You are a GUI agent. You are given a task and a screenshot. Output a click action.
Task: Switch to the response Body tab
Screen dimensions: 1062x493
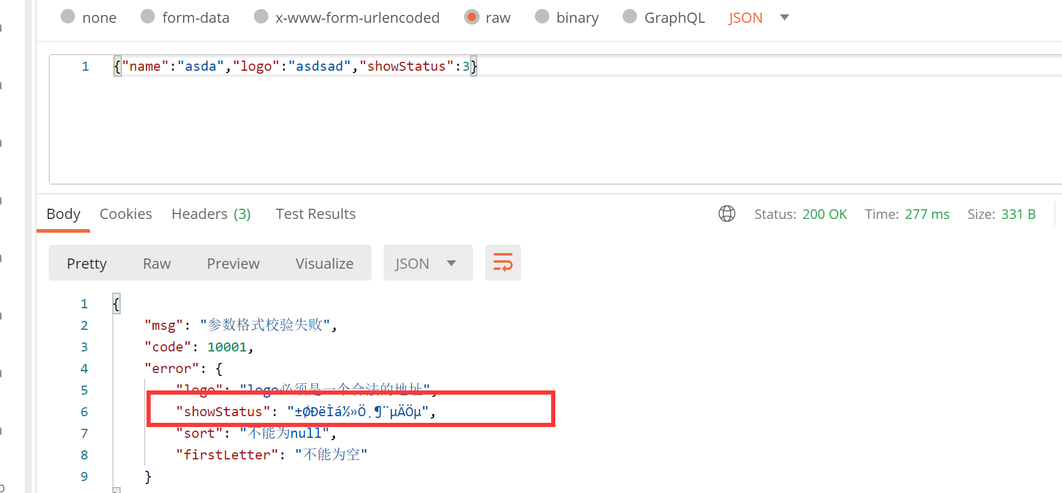coord(63,214)
